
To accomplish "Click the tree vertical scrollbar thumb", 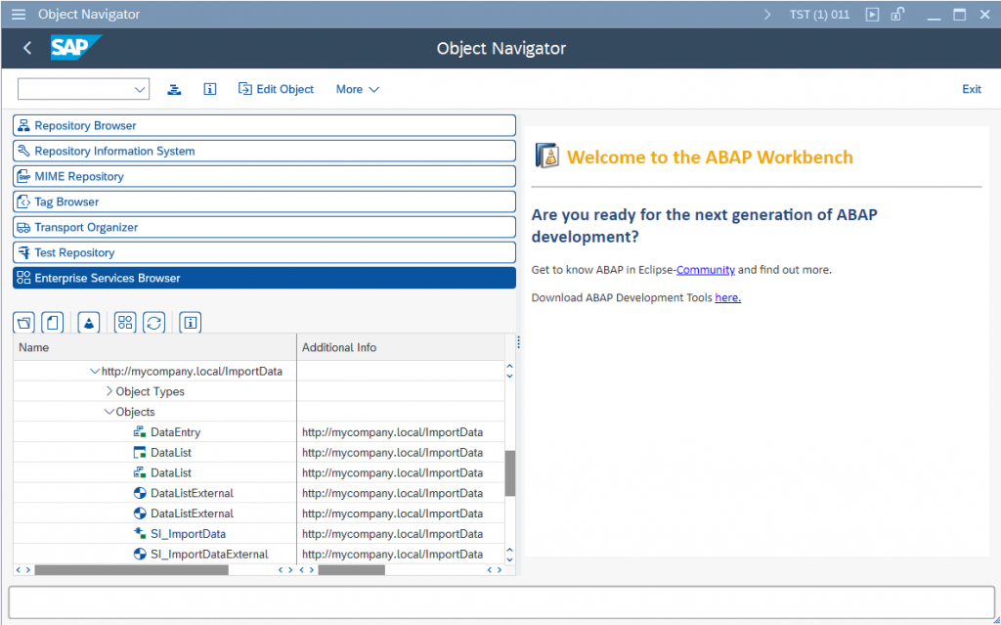I will pos(510,472).
